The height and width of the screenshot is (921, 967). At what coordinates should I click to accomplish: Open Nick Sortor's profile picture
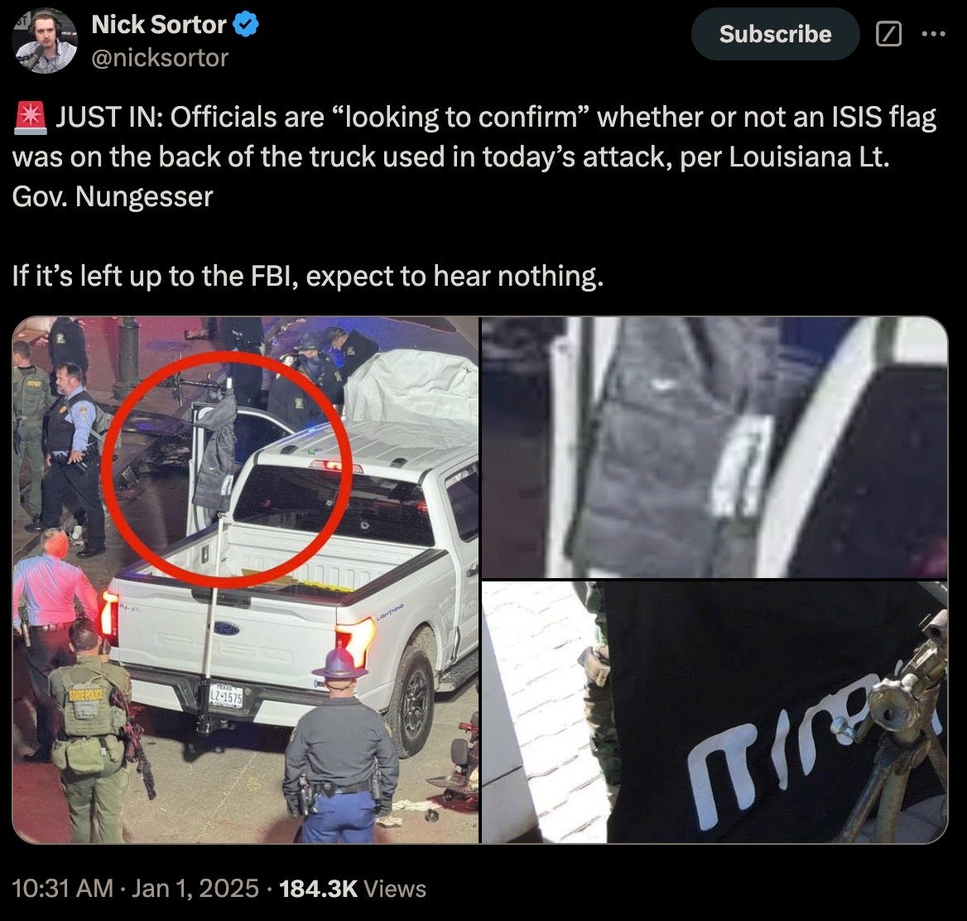coord(45,41)
